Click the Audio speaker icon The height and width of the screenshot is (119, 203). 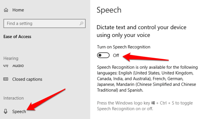[6, 65]
